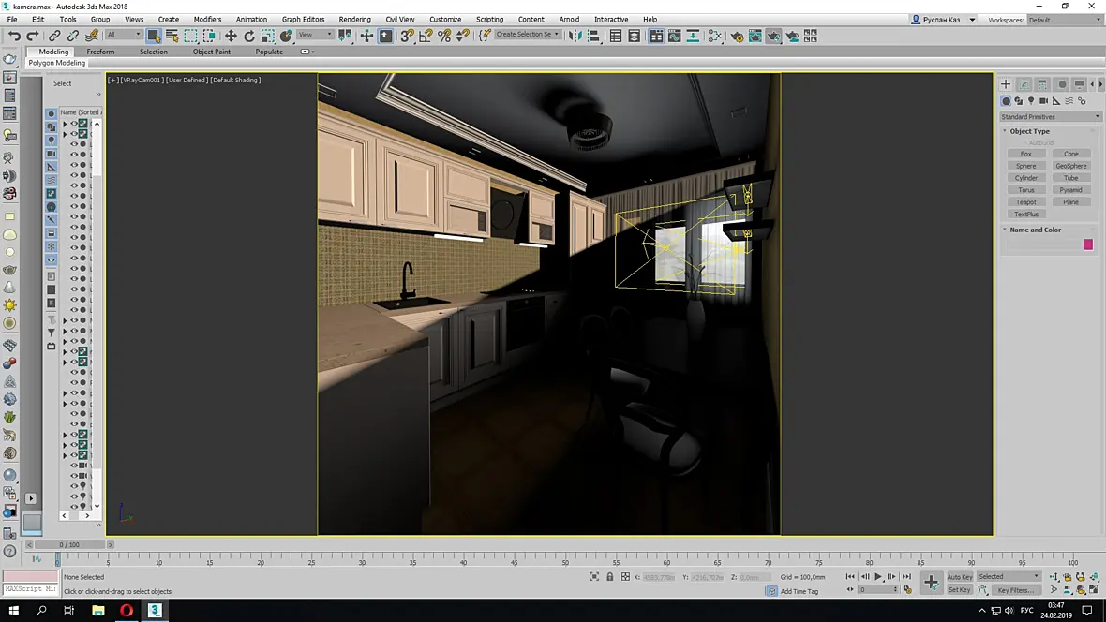Select the Bind to Space Warp tool

point(92,36)
